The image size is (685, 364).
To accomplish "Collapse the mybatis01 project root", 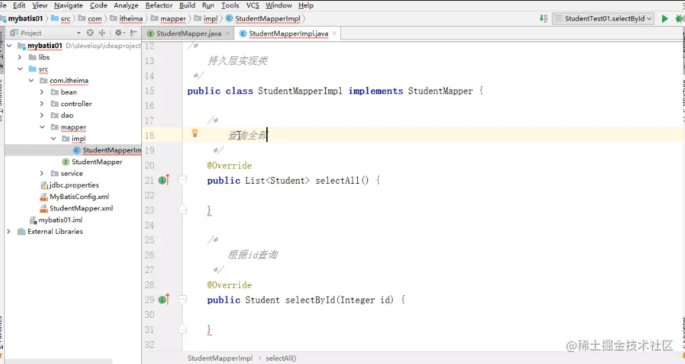I will pos(9,45).
